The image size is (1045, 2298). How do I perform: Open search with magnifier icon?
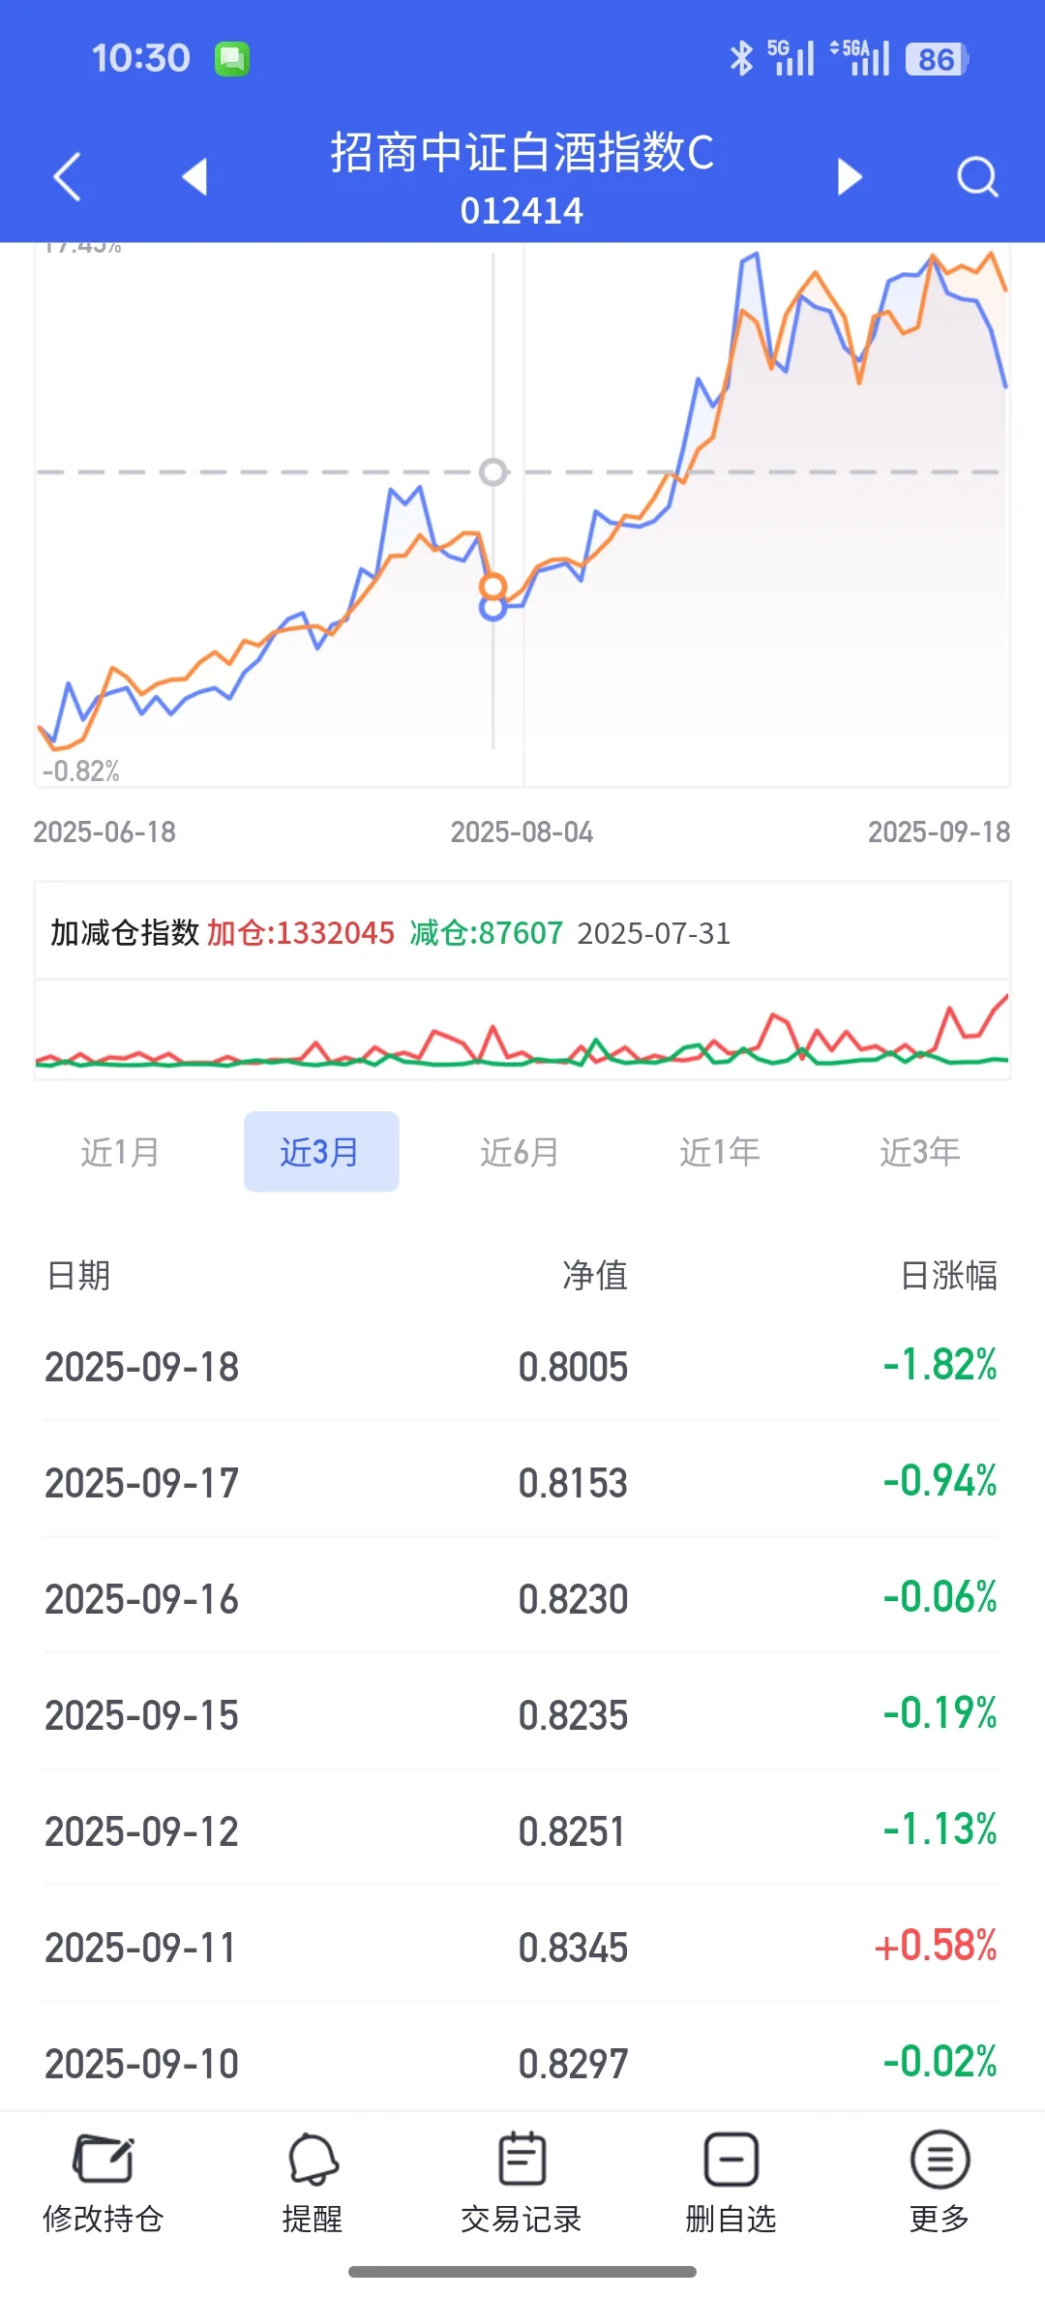(x=977, y=177)
